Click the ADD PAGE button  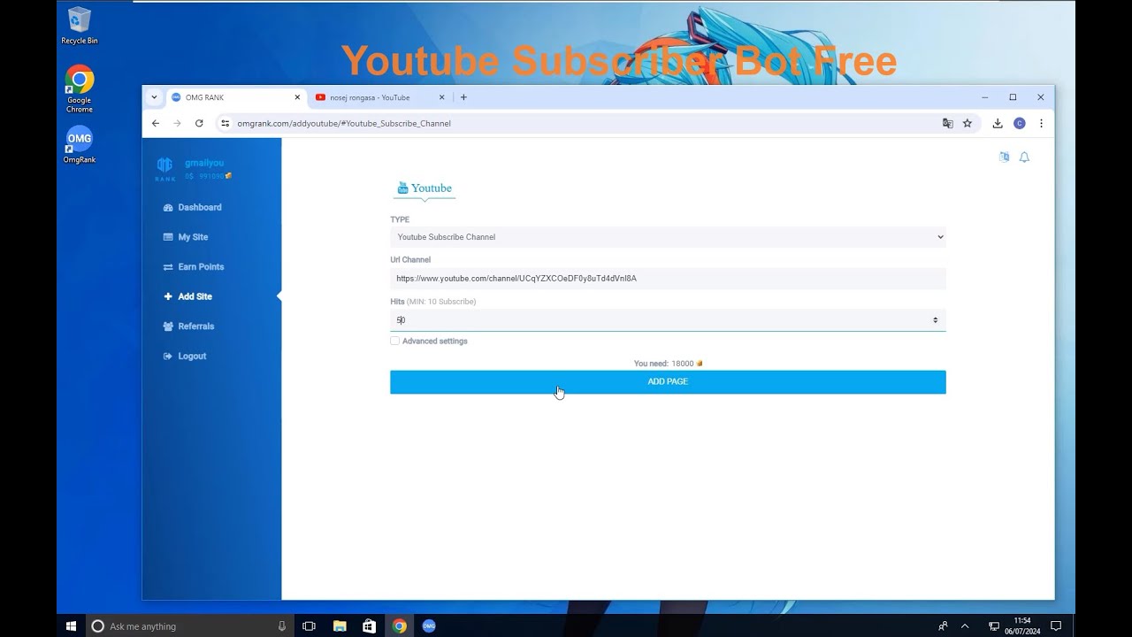[x=668, y=382]
